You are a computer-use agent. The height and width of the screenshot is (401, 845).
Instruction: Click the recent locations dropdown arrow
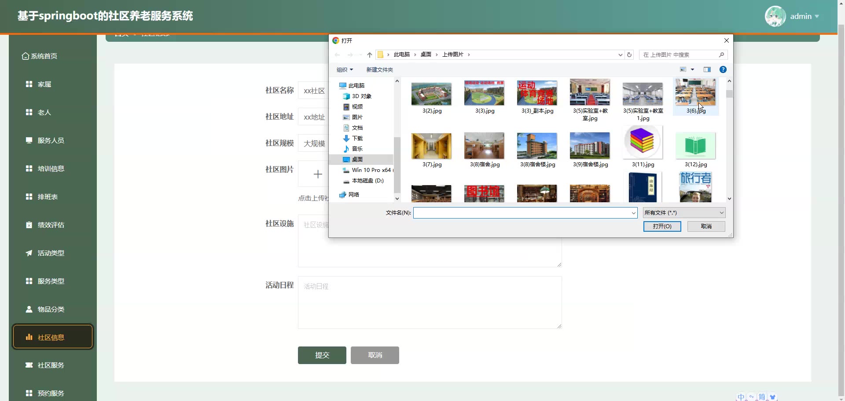(360, 55)
